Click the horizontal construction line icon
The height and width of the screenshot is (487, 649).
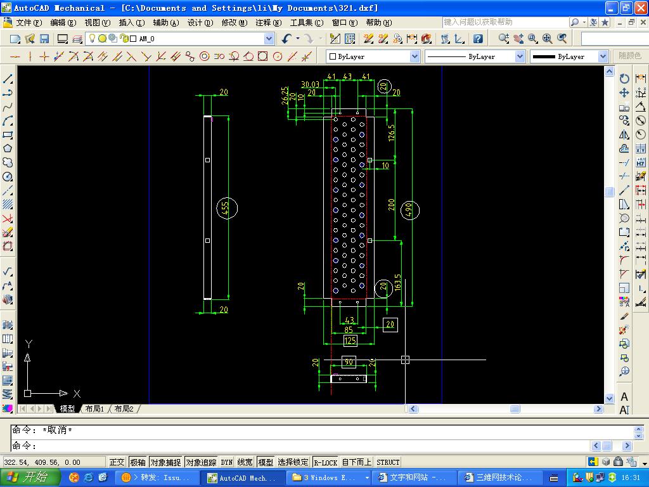15,56
